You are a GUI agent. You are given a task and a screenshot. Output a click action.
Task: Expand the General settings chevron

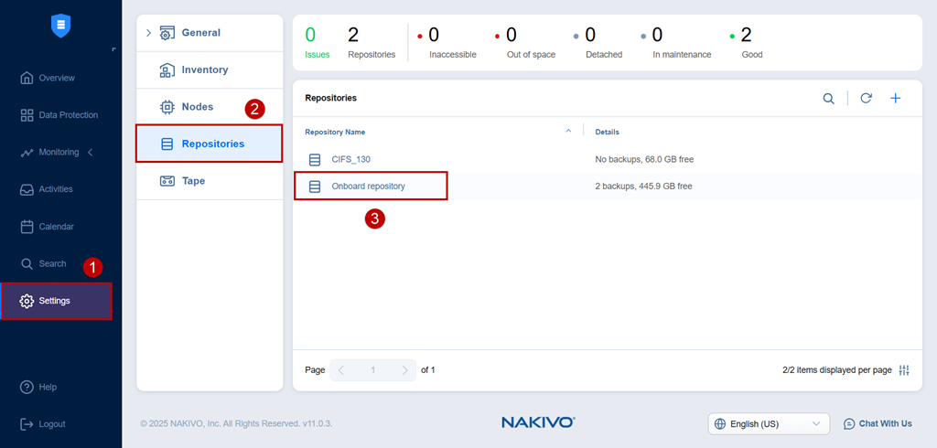(149, 33)
